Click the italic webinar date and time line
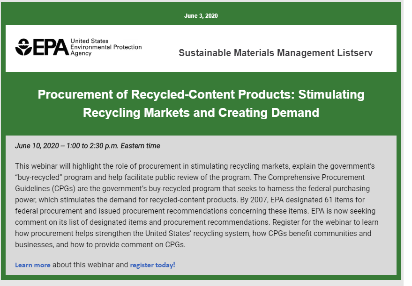This screenshot has width=412, height=286. coord(87,146)
